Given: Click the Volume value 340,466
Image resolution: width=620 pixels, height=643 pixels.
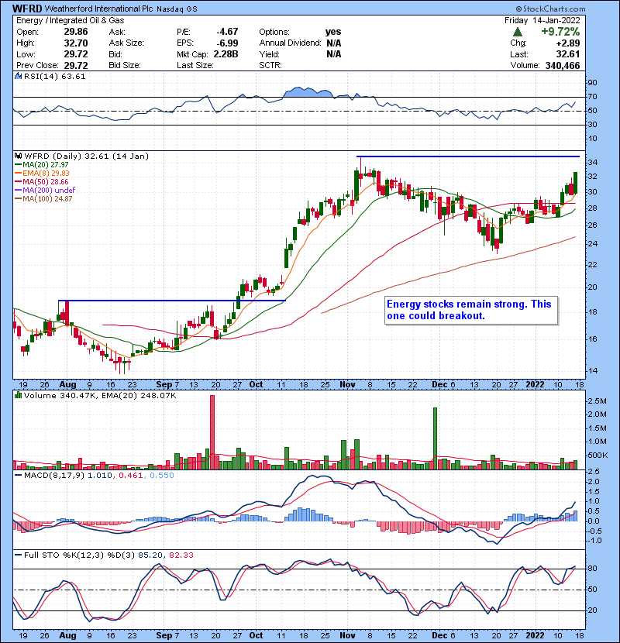Looking at the screenshot, I should 563,65.
